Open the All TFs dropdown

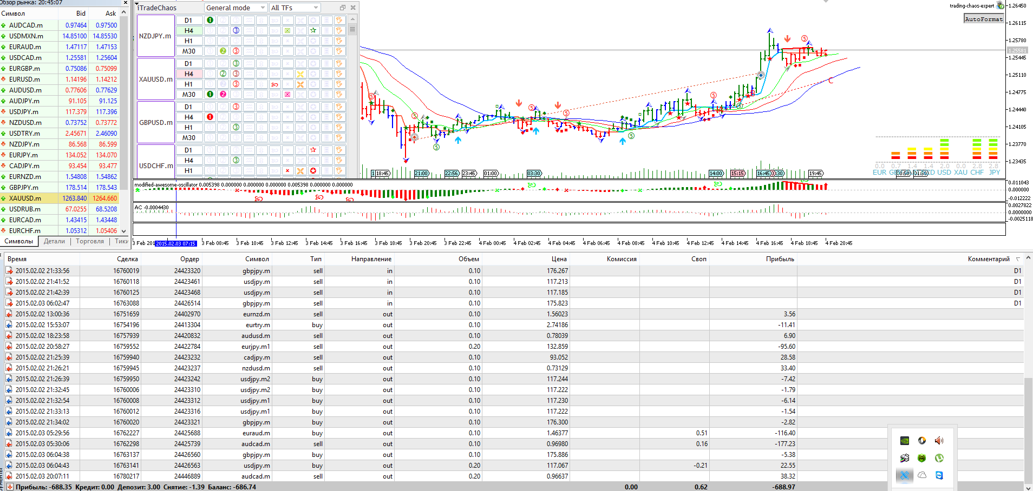[295, 8]
